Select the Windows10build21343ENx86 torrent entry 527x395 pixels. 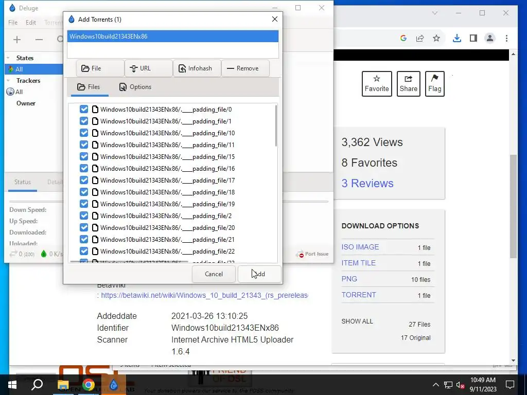point(173,37)
